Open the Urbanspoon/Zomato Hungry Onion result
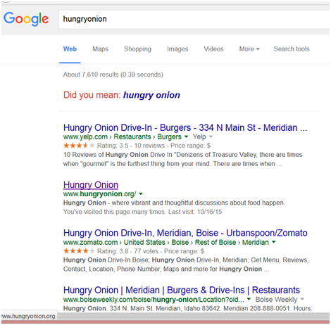 click(185, 233)
